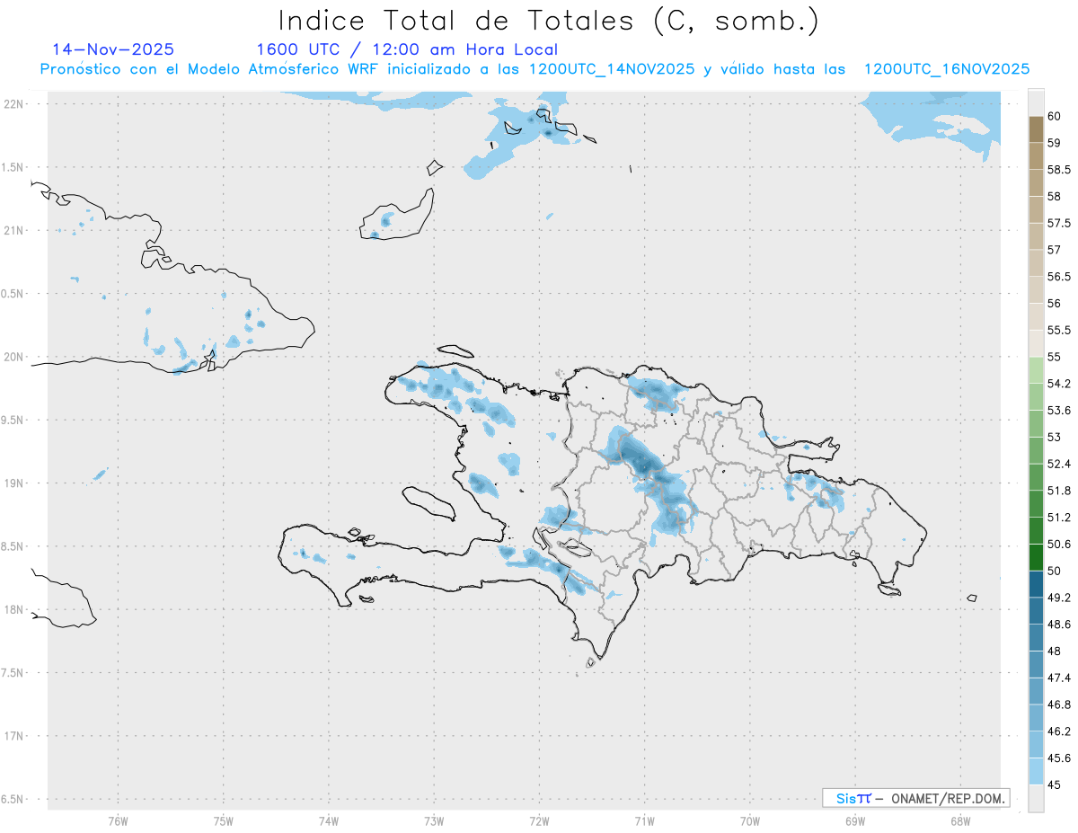Image resolution: width=1078 pixels, height=833 pixels.
Task: Click pale green color band between 54.2 and 55
Action: (x=1036, y=370)
